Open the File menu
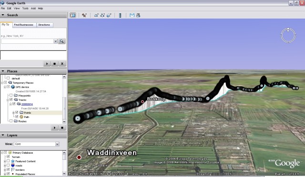 [x=3, y=9]
